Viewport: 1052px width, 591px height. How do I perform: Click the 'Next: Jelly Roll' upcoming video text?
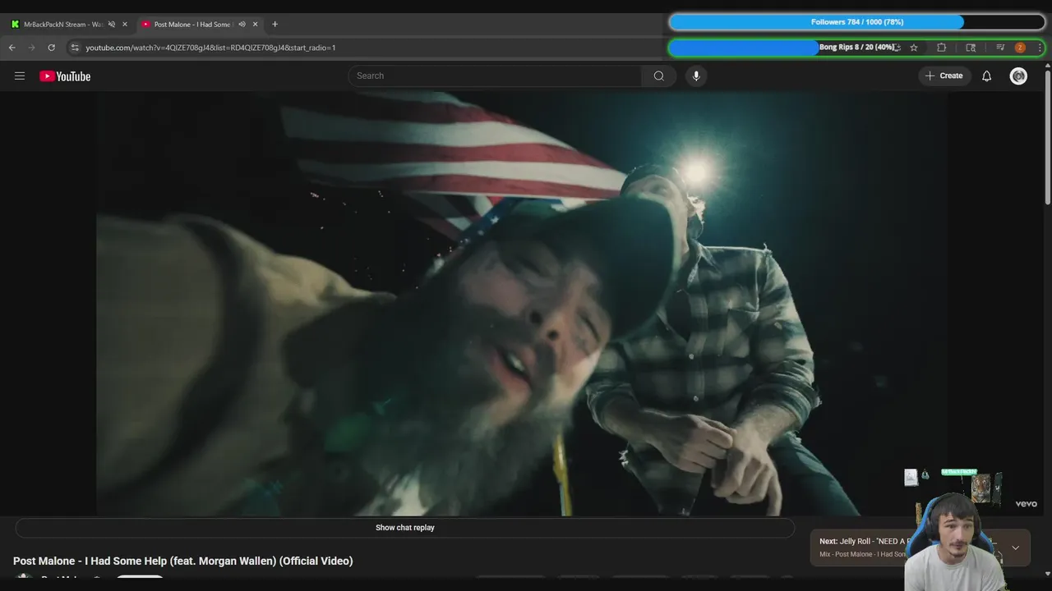point(863,542)
